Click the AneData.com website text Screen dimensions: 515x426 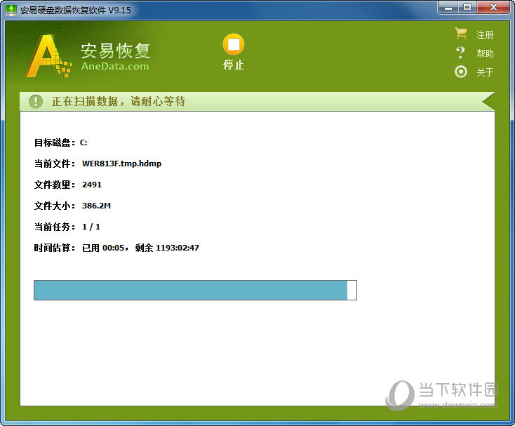pyautogui.click(x=115, y=67)
